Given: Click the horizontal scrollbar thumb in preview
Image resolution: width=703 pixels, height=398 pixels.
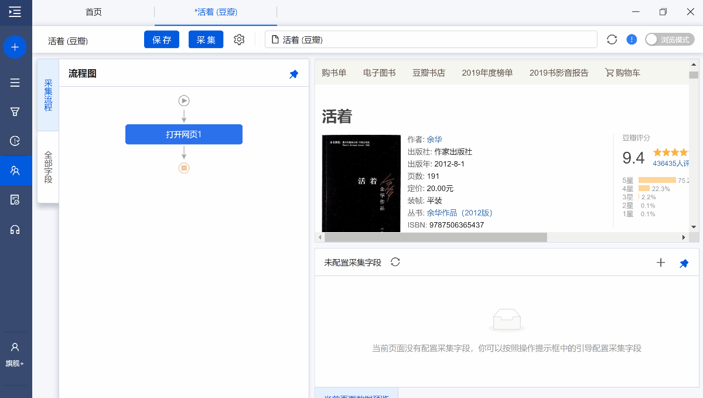Looking at the screenshot, I should pos(435,237).
